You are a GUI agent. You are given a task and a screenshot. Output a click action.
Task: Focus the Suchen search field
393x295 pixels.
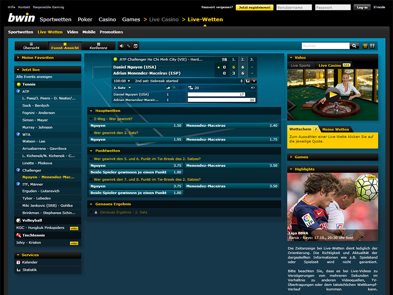326,46
